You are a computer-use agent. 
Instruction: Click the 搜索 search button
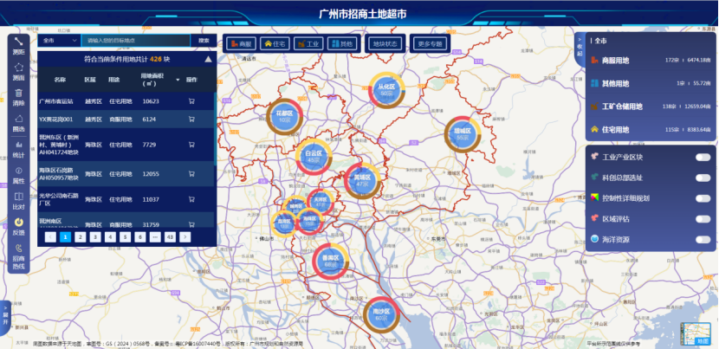(x=204, y=40)
